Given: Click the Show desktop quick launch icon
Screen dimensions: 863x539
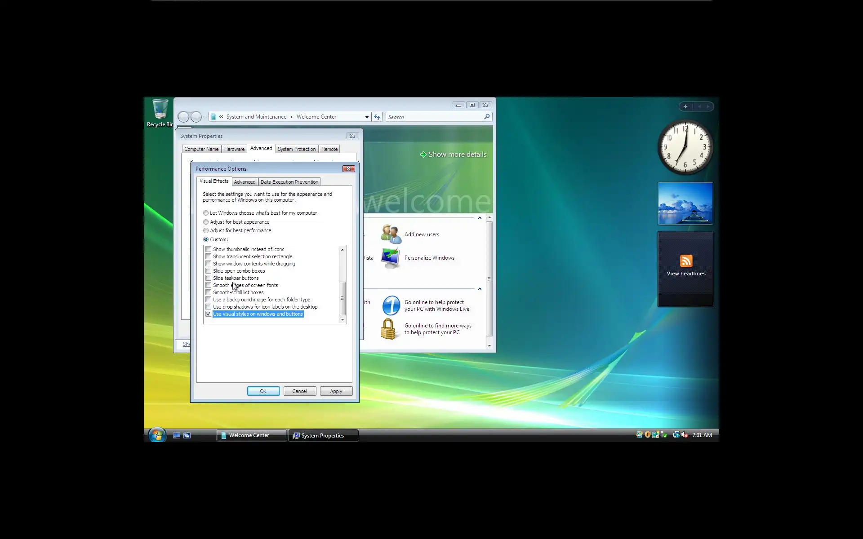Looking at the screenshot, I should click(x=177, y=435).
